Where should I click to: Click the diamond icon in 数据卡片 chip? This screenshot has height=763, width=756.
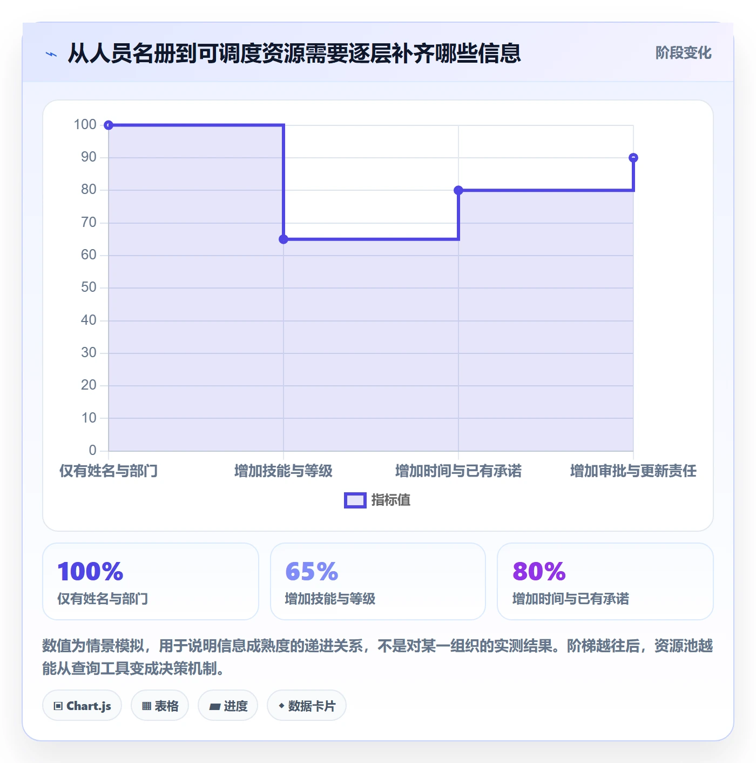coord(281,706)
